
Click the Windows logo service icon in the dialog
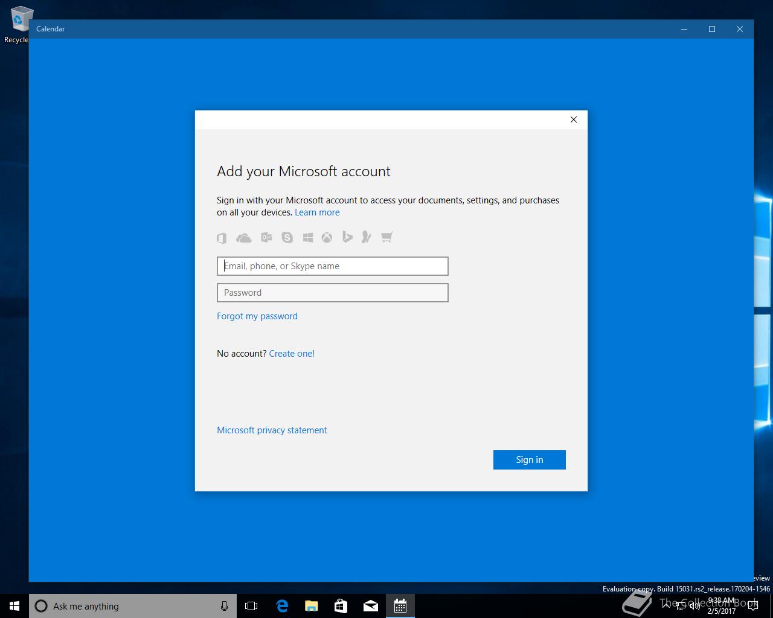click(x=308, y=237)
